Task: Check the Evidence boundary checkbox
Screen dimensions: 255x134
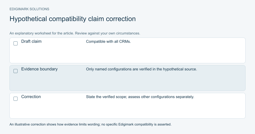Action: click(x=16, y=71)
